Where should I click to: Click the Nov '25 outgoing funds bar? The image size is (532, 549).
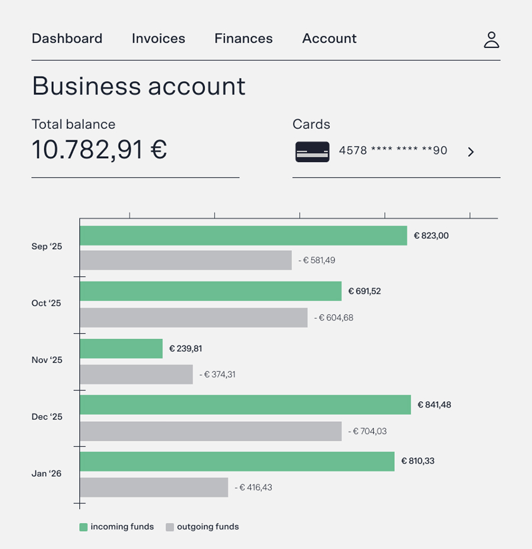point(136,374)
